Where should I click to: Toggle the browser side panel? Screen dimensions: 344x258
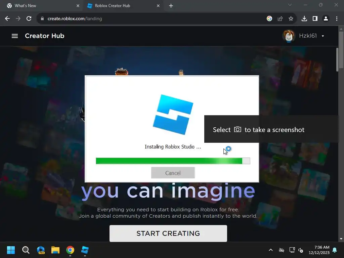point(315,19)
